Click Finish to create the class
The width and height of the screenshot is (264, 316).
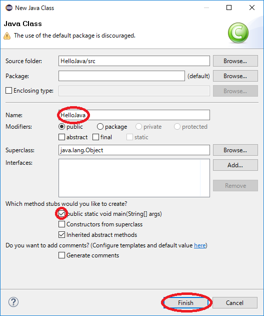coord(185,302)
